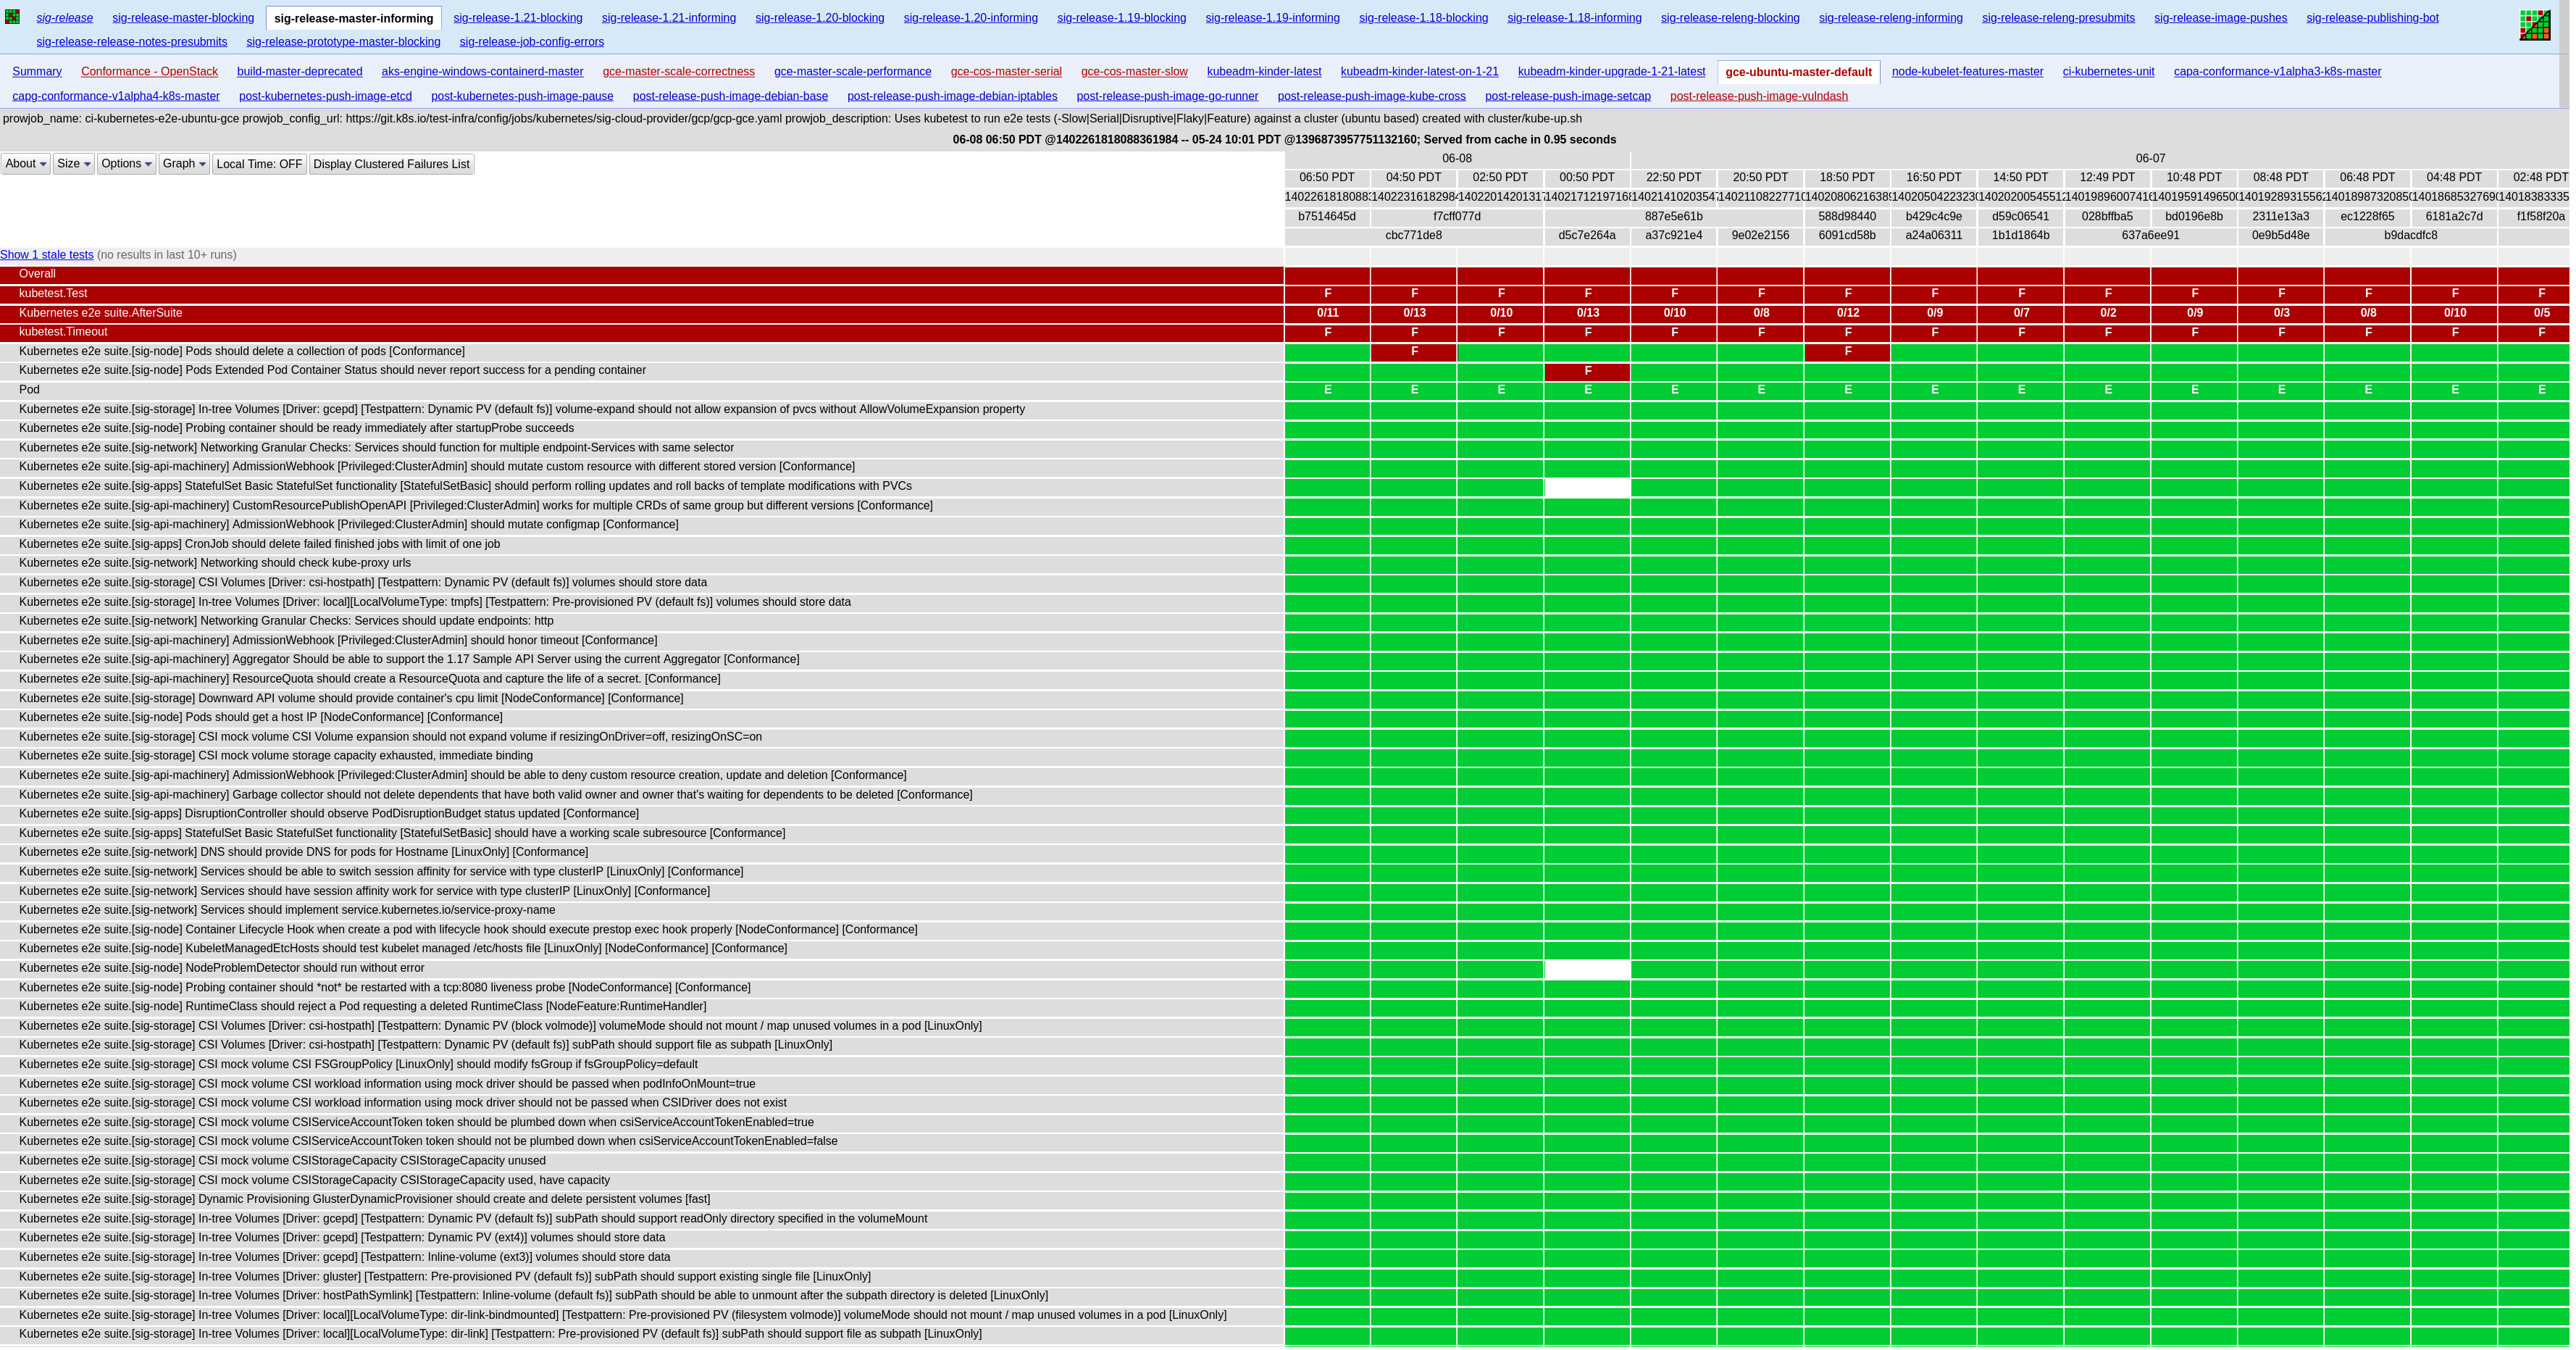2576x1350 pixels.
Task: Switch to sig-release-master-blocking tab
Action: [183, 18]
